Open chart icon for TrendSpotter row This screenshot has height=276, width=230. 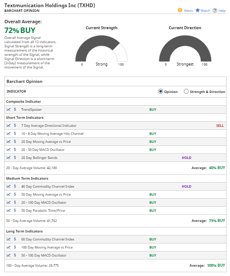(x=8, y=109)
